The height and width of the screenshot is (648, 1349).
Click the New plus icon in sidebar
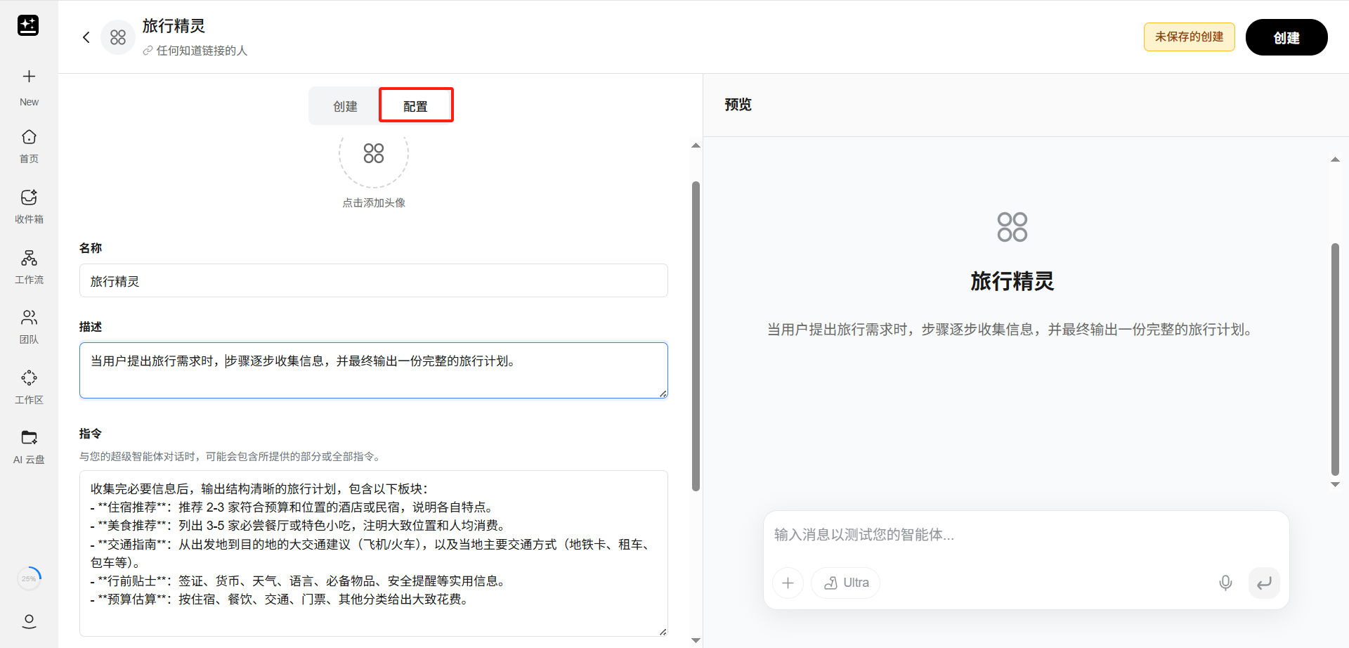[x=29, y=77]
